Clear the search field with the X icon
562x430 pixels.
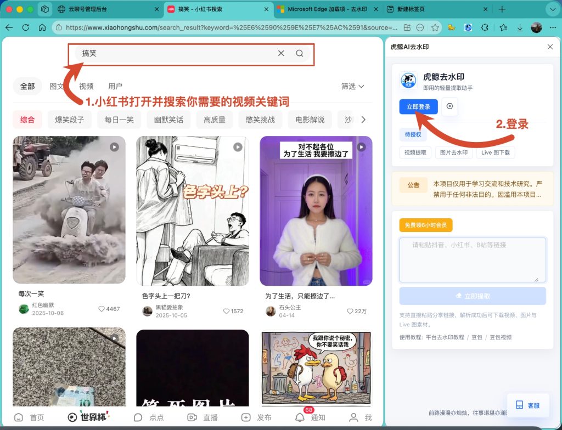coord(281,53)
